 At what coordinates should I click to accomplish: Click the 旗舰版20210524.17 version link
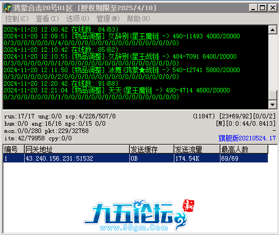click(x=247, y=138)
